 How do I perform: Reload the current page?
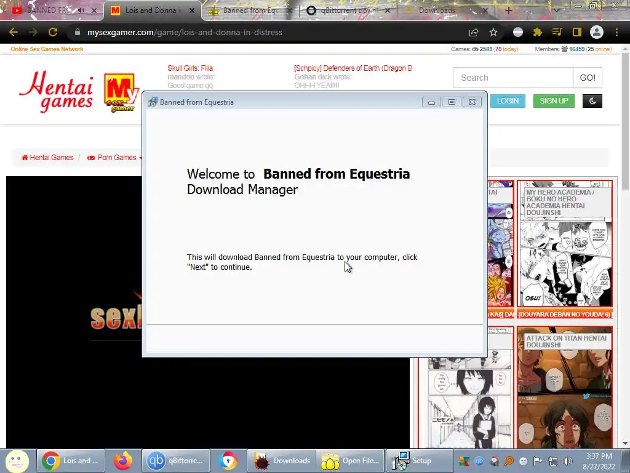(53, 32)
